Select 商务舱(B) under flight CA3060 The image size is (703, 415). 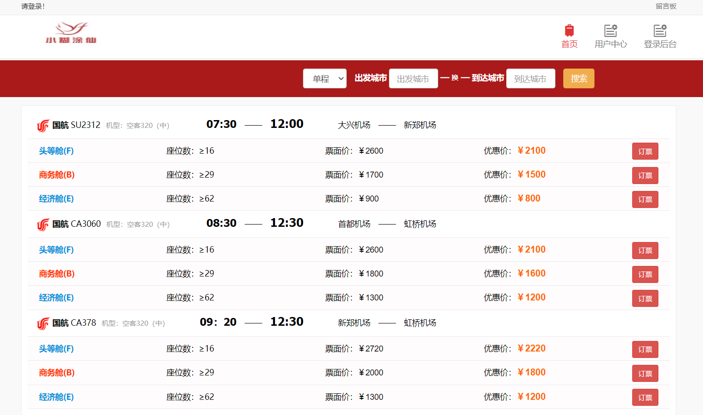(57, 274)
